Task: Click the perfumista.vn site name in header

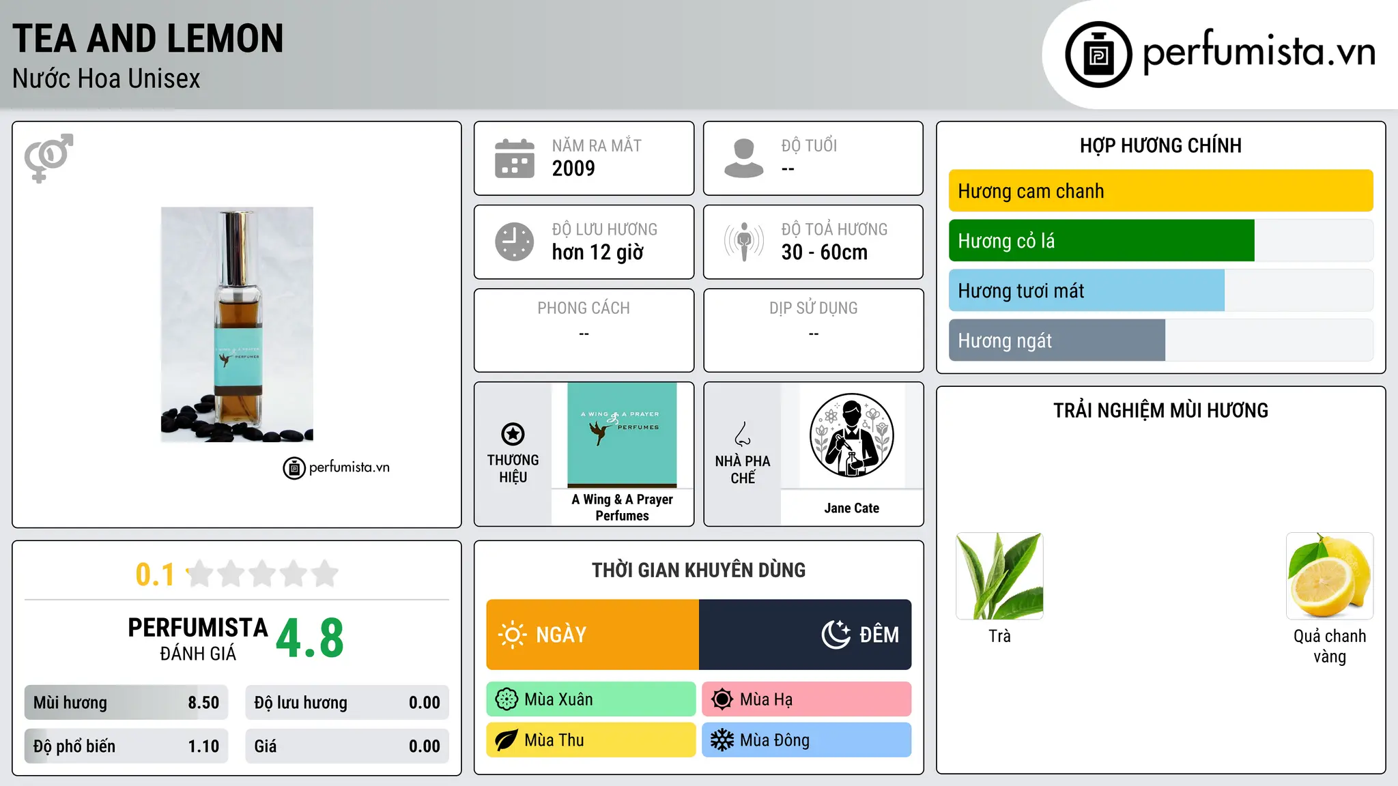Action: 1259,52
